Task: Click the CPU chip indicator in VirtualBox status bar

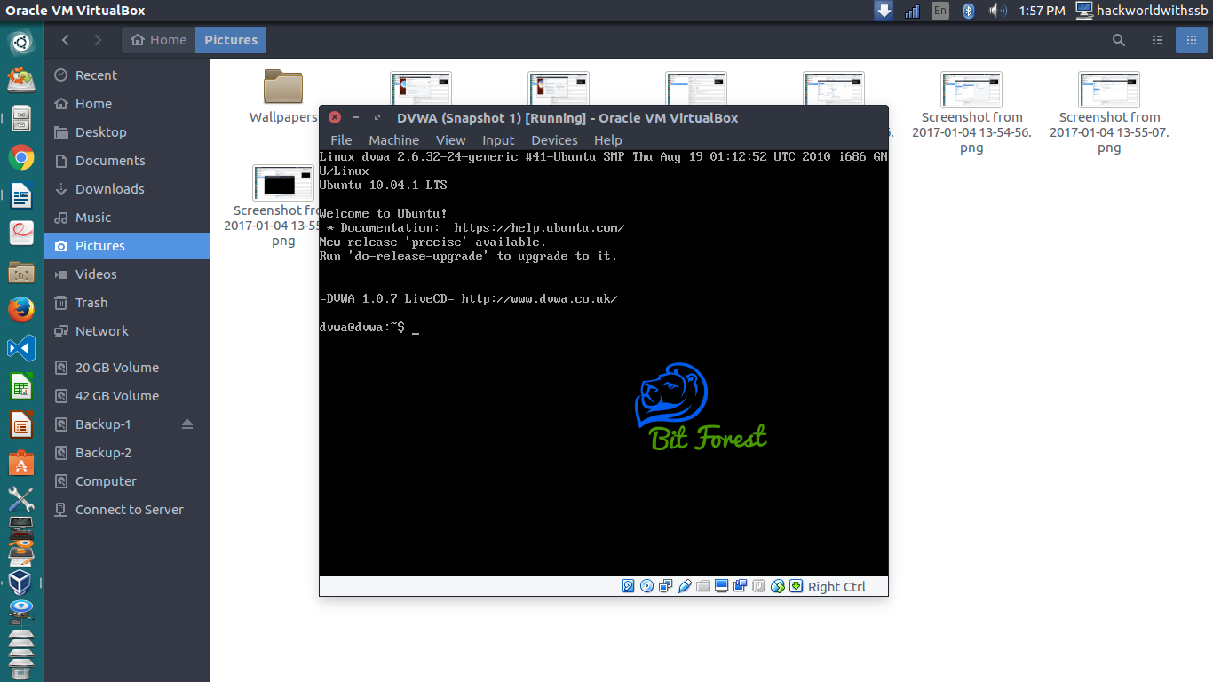Action: coord(758,586)
